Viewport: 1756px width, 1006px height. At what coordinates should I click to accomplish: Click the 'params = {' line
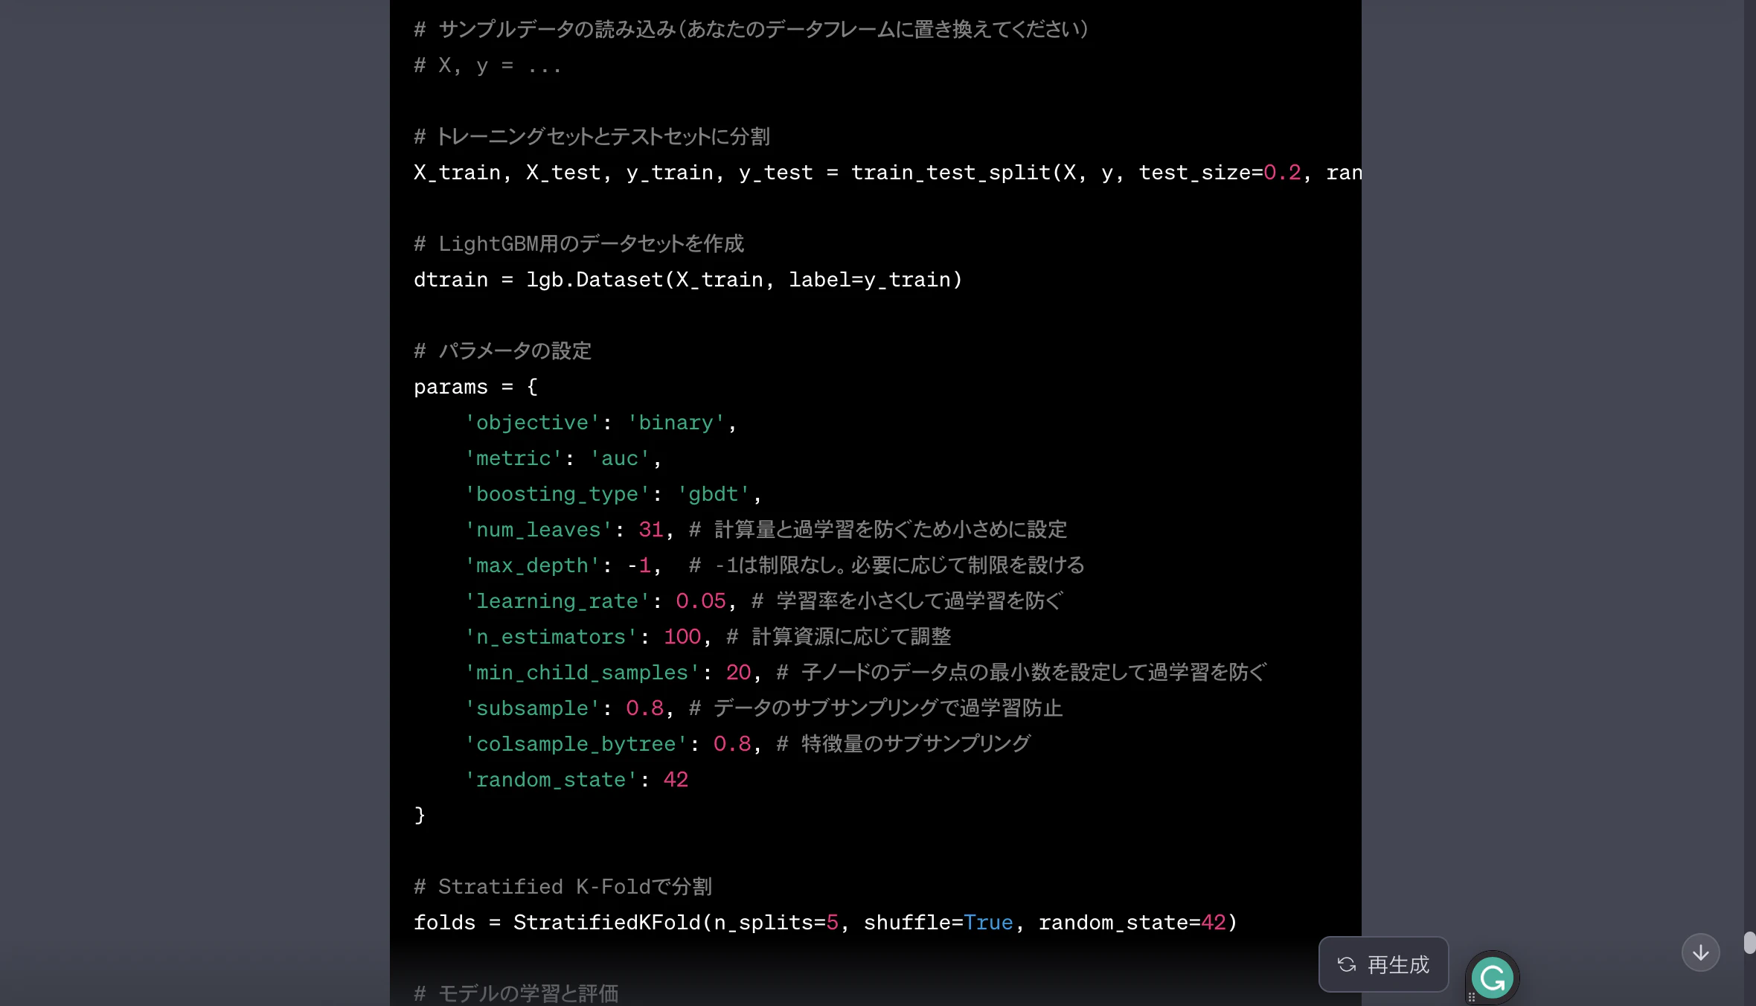pyautogui.click(x=475, y=387)
